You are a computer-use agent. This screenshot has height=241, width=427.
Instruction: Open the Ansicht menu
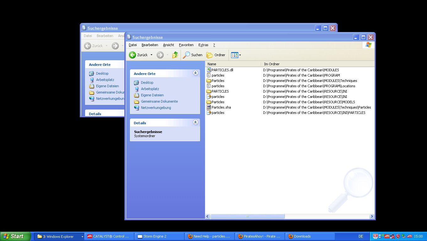tap(169, 45)
